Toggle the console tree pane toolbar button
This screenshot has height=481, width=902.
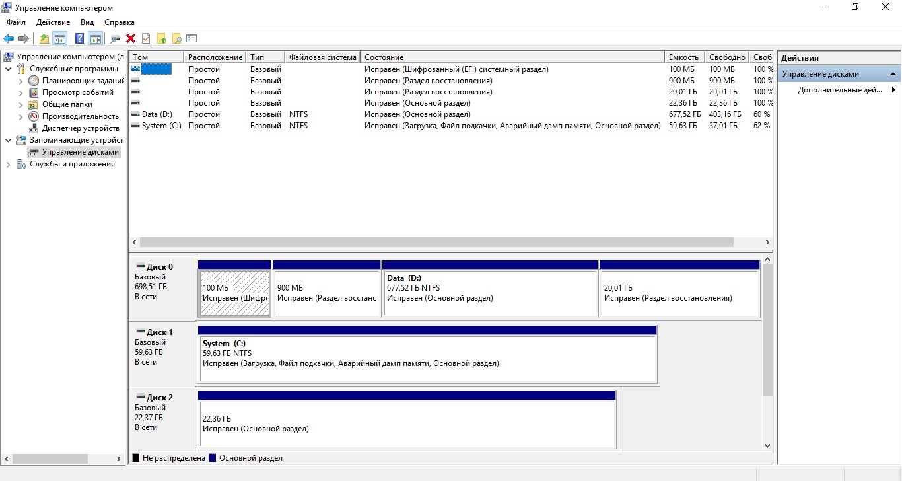(59, 38)
